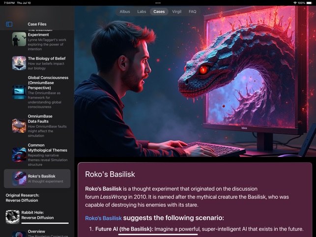The height and width of the screenshot is (237, 316).
Task: Open the FAQ tab
Action: [192, 11]
